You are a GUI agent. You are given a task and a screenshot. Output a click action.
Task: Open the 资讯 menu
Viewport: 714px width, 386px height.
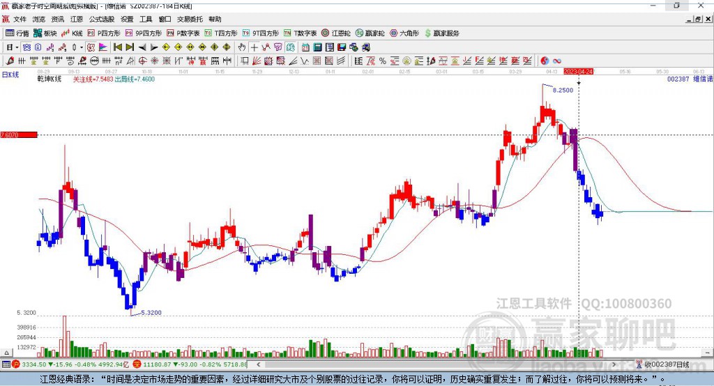pyautogui.click(x=58, y=19)
